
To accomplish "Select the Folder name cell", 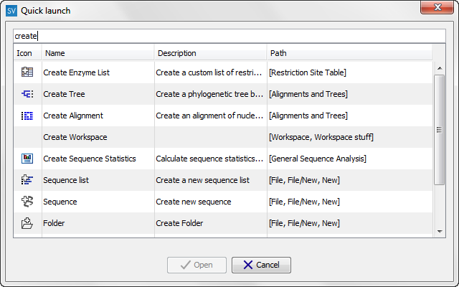I will [54, 223].
